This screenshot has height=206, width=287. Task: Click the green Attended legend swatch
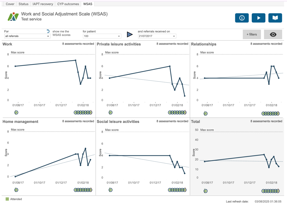point(7,199)
